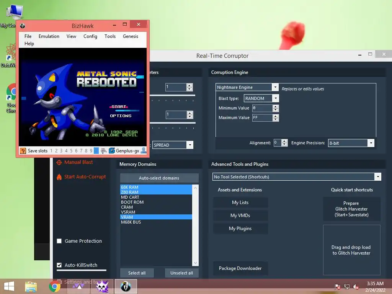The height and width of the screenshot is (294, 392).
Task: Select VRAM in Memory Domains list
Action: (156, 217)
